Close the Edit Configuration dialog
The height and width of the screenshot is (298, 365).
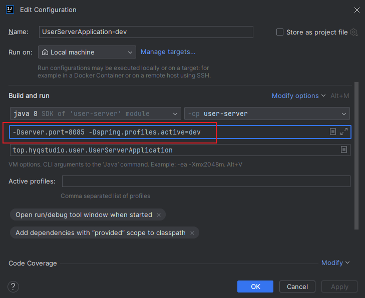356,10
